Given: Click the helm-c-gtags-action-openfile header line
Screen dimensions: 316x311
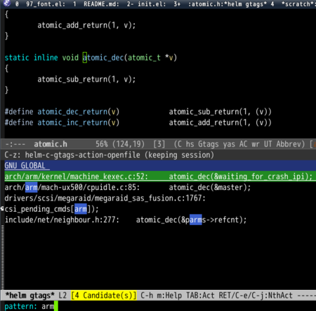Looking at the screenshot, I should [109, 155].
